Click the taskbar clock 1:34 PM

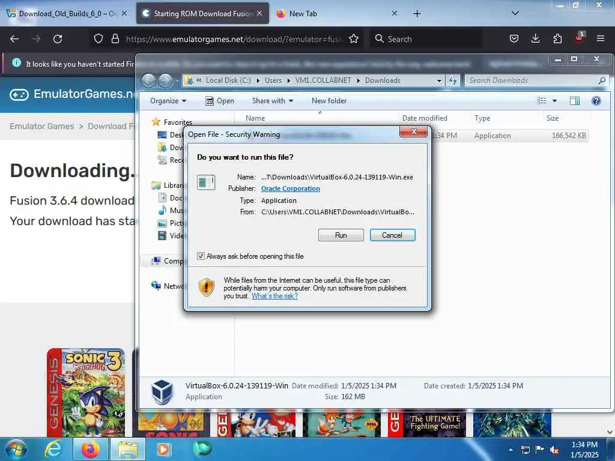pyautogui.click(x=584, y=450)
